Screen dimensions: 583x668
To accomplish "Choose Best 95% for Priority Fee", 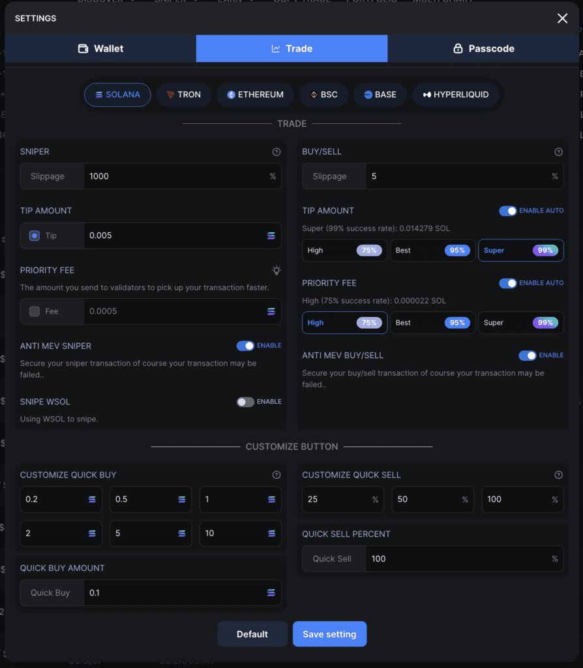I will 432,322.
